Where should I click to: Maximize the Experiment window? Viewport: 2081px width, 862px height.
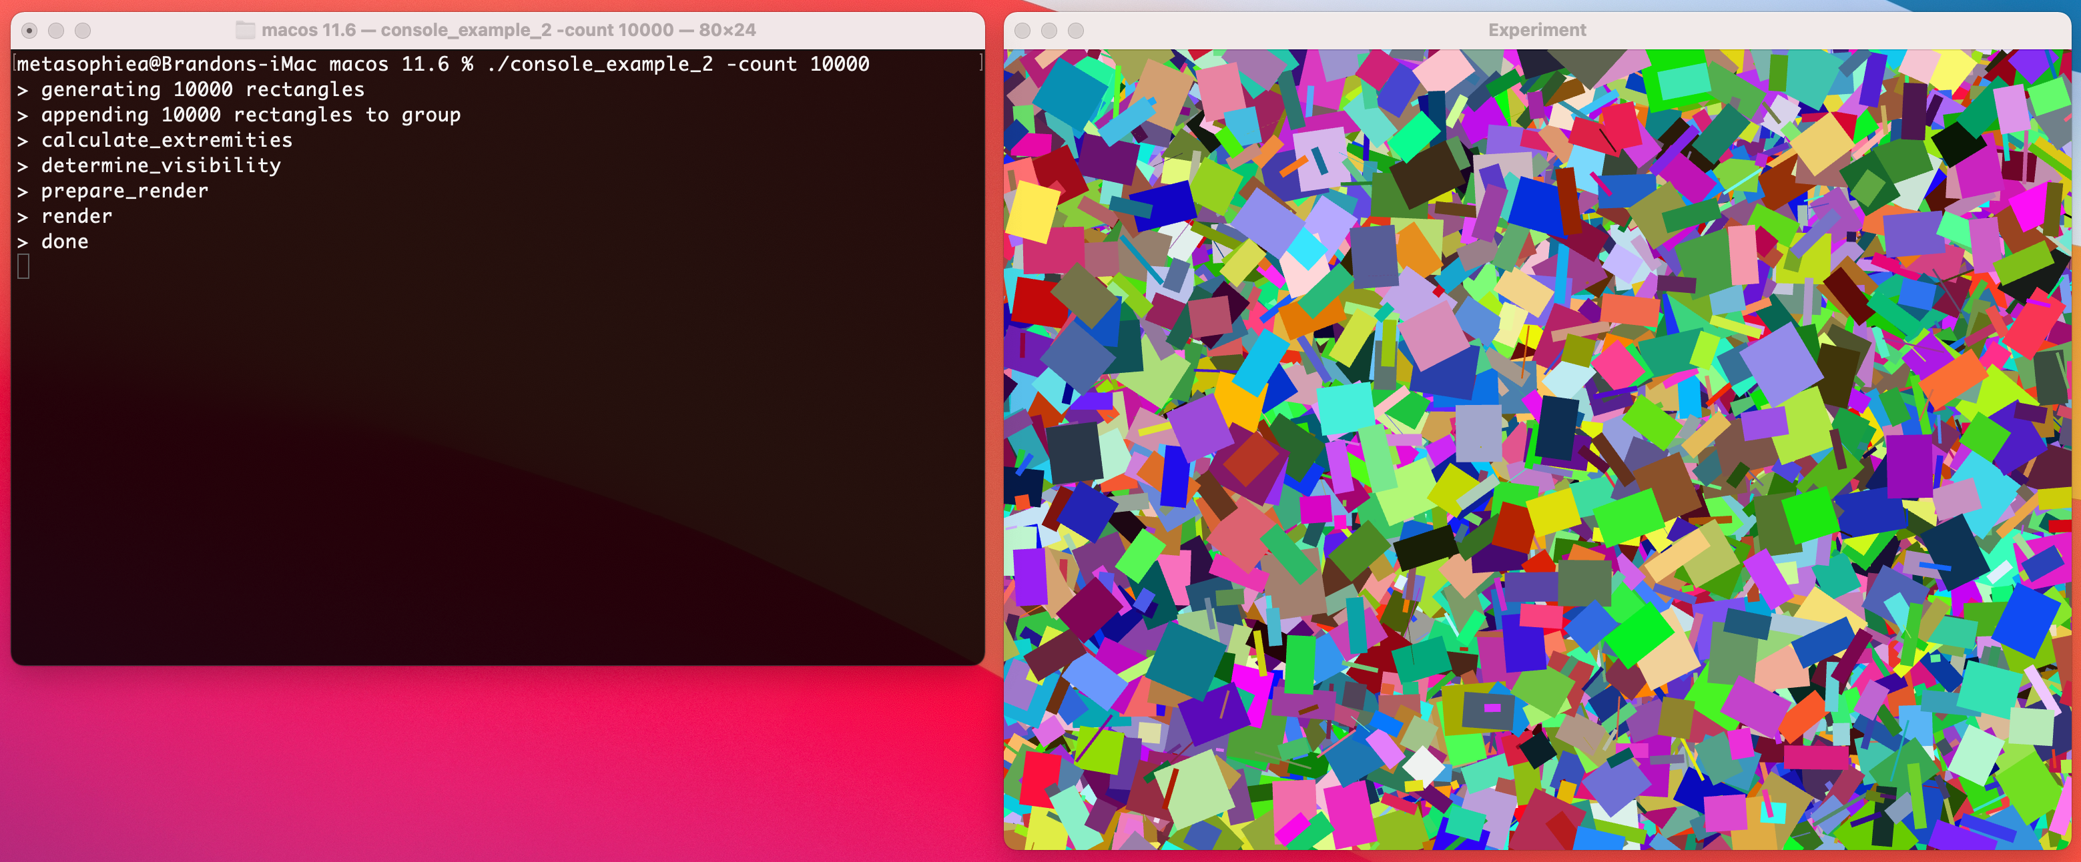coord(1075,31)
